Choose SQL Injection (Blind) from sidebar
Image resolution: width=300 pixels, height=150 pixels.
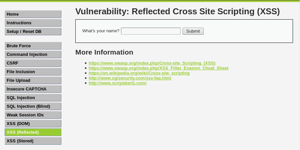[x=33, y=106]
